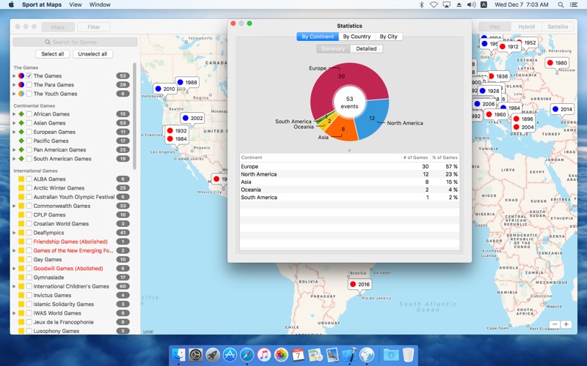Expand The Para Games tree row
Viewport: 587px width, 366px height.
(x=14, y=85)
